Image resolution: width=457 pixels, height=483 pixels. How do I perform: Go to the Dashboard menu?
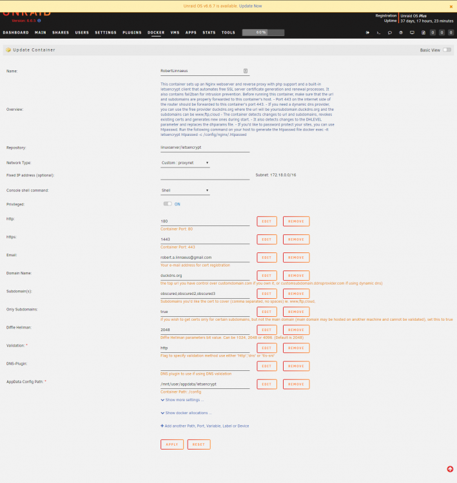(15, 32)
